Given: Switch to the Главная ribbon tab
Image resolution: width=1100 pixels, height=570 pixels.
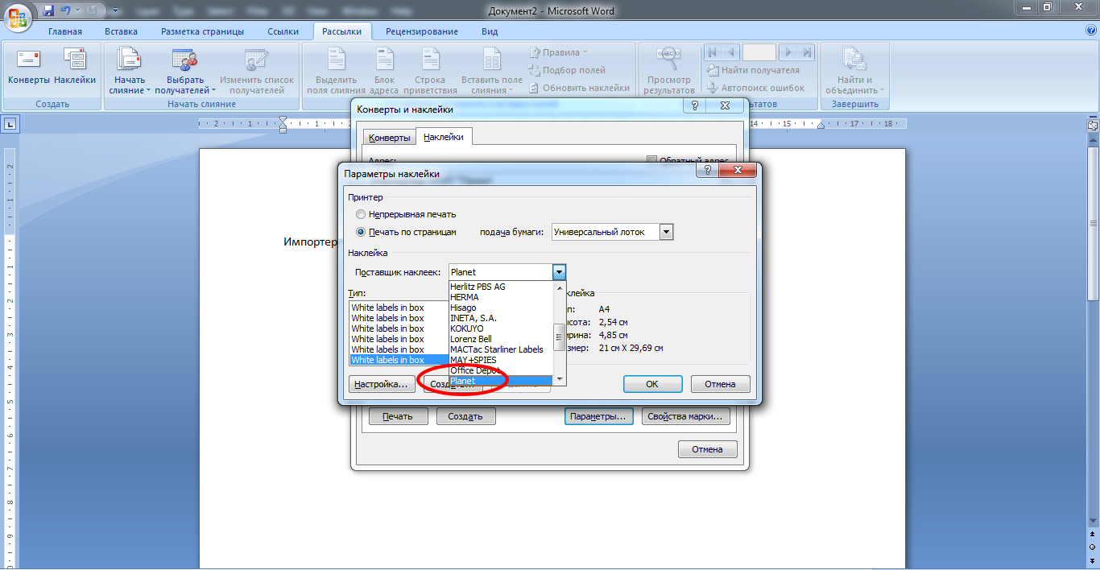Looking at the screenshot, I should click(x=65, y=31).
